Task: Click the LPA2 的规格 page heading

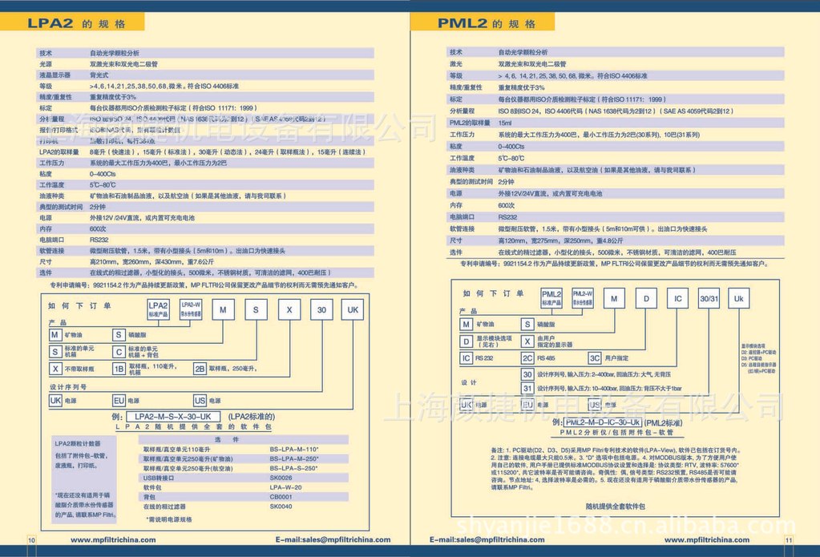Action: 76,23
